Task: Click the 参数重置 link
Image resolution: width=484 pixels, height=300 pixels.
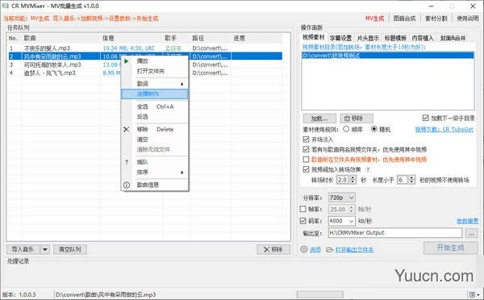Action: (468, 221)
